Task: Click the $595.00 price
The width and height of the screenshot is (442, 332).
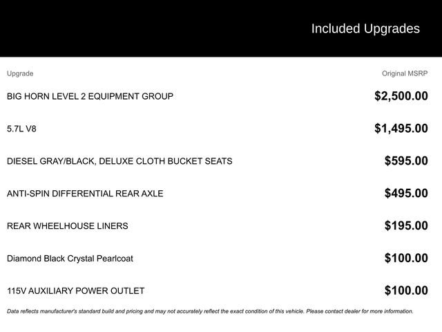Action: 406,160
